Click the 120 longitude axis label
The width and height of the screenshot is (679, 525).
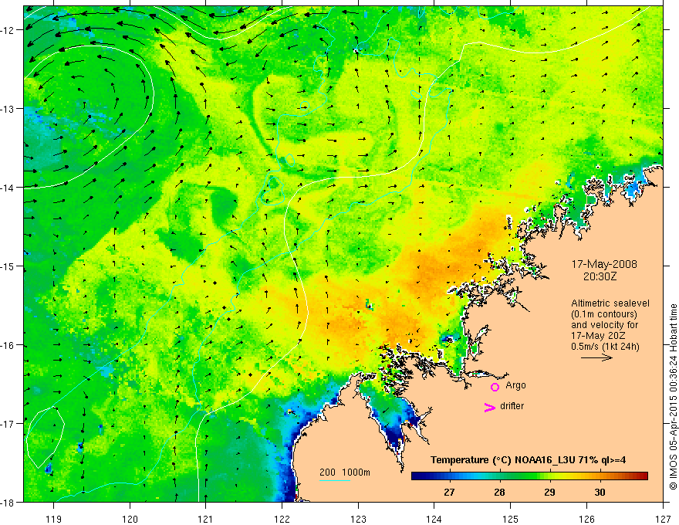(x=130, y=519)
